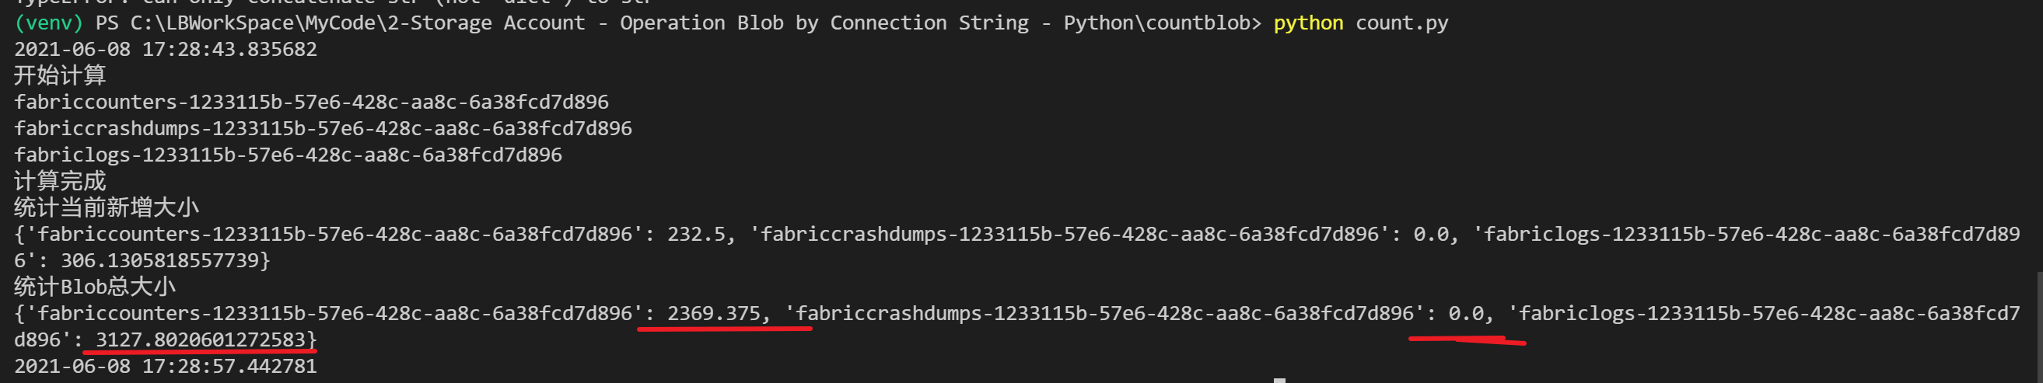Click the 计算完成 output line
This screenshot has width=2043, height=383.
click(x=59, y=181)
